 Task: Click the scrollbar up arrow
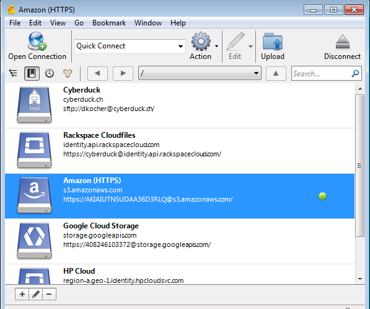tap(360, 89)
